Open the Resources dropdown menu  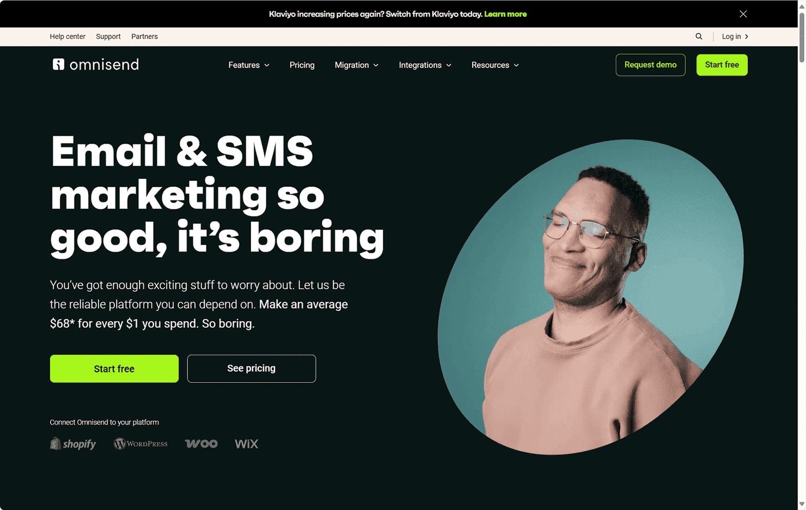pyautogui.click(x=495, y=65)
